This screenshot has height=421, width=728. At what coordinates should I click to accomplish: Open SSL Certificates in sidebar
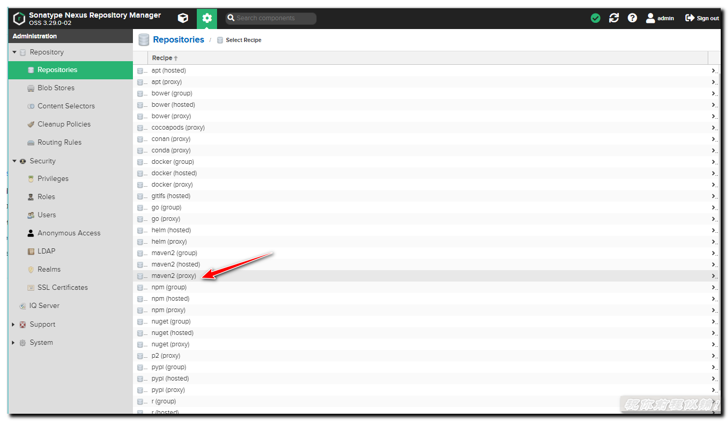click(71, 288)
